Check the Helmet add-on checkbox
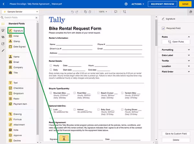 point(75,109)
